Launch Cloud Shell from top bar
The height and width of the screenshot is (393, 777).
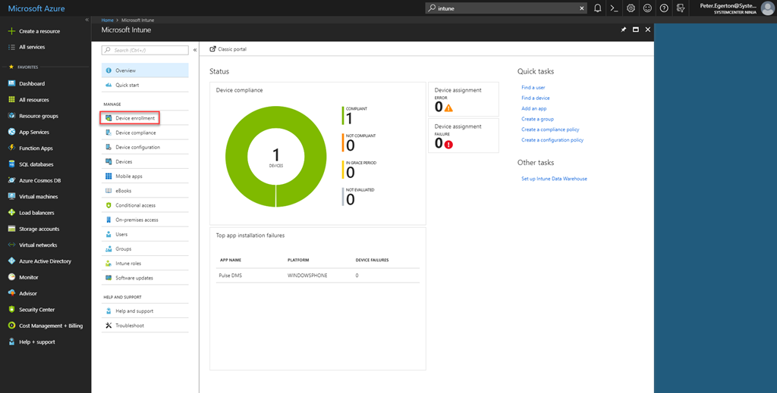(x=614, y=8)
